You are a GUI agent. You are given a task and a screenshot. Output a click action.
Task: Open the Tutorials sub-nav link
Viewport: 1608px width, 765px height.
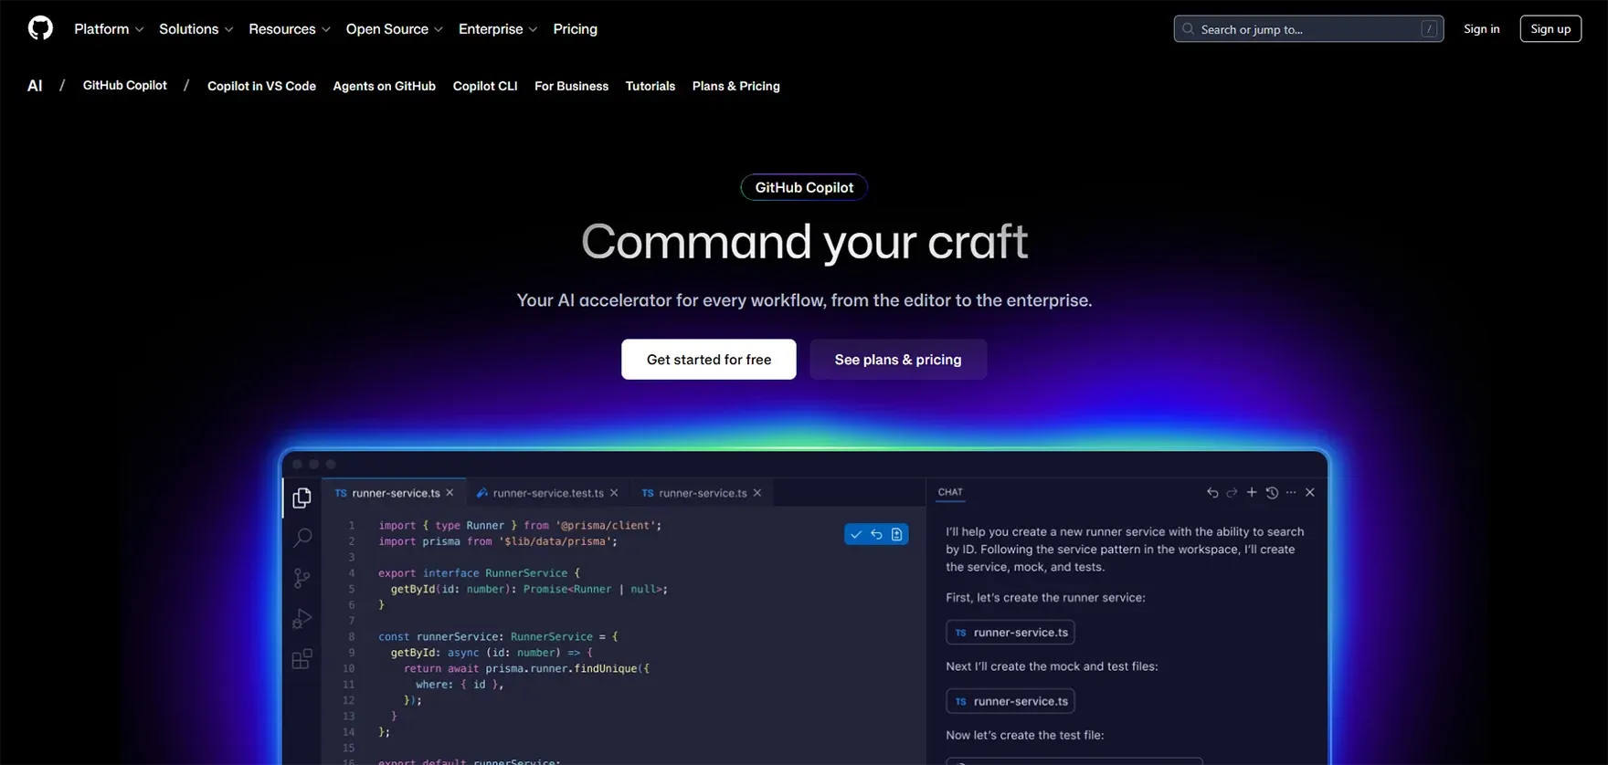coord(651,86)
